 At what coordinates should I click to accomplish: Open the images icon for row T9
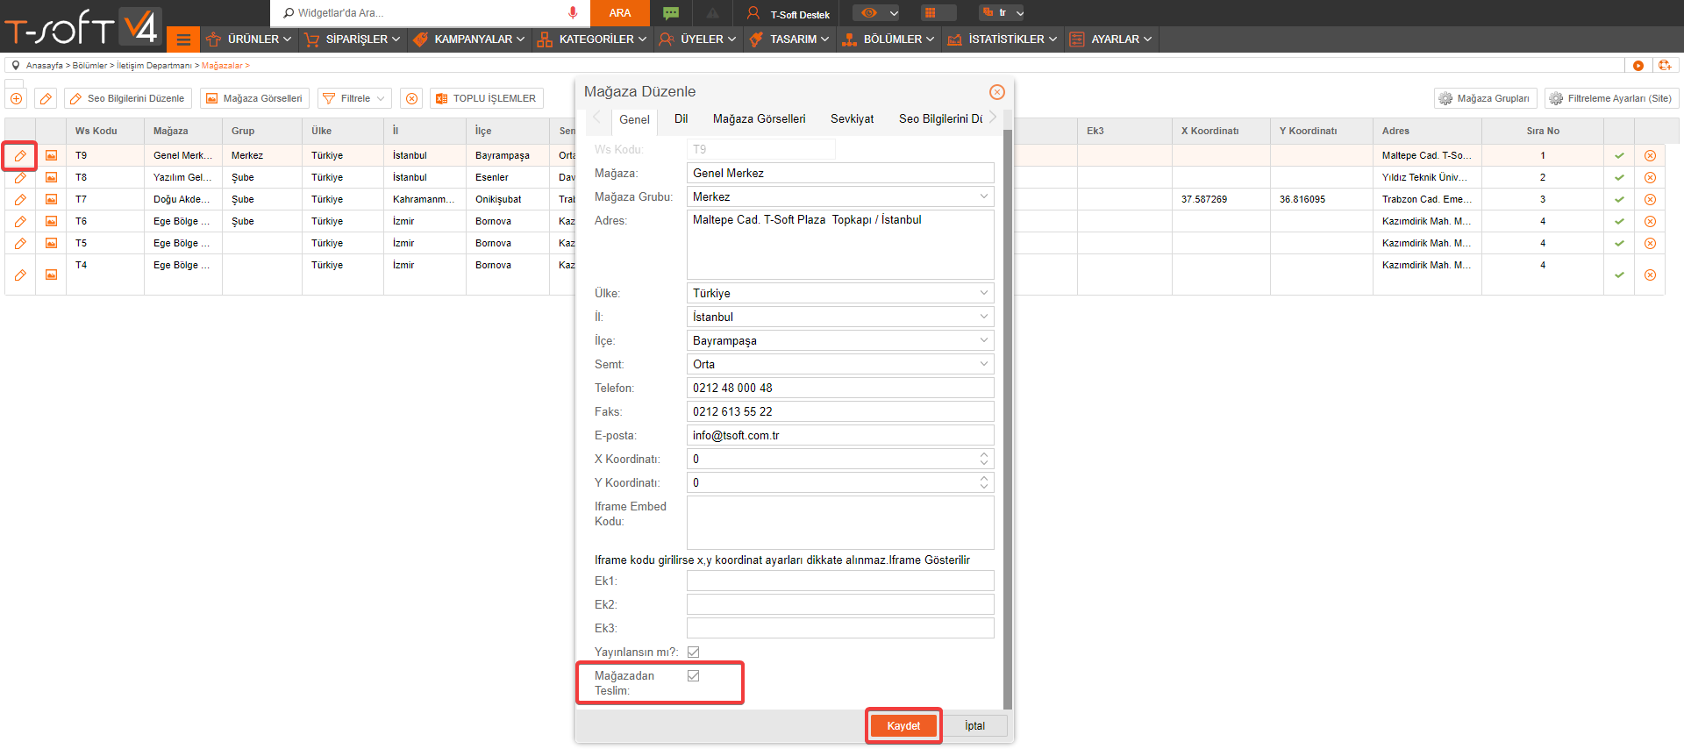click(52, 155)
